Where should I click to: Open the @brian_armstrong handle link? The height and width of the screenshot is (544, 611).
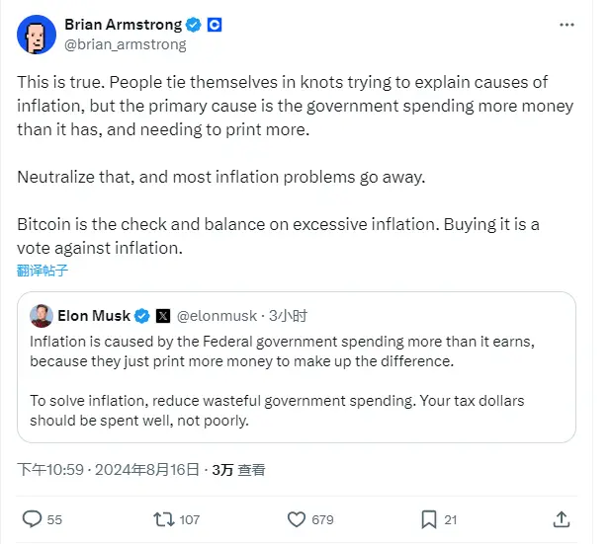pyautogui.click(x=125, y=44)
